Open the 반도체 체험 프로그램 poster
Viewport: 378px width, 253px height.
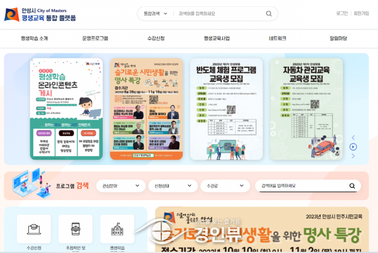point(227,109)
